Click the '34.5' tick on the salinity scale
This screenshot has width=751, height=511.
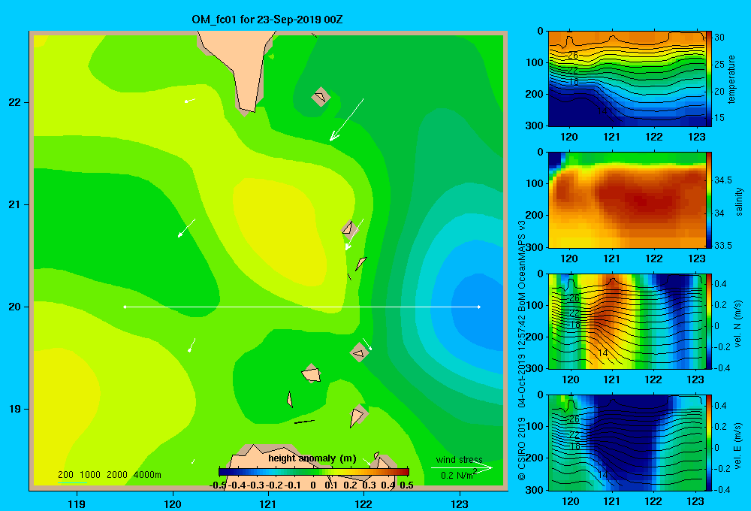click(x=722, y=180)
